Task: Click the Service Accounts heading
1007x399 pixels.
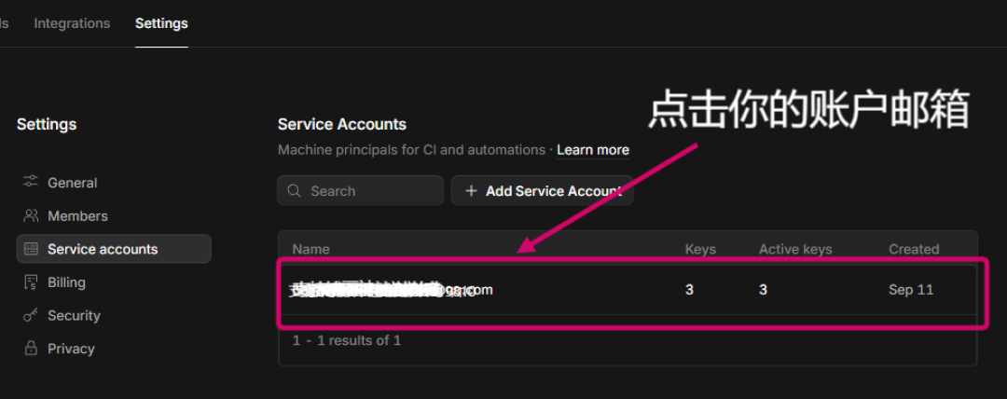Action: coord(342,124)
